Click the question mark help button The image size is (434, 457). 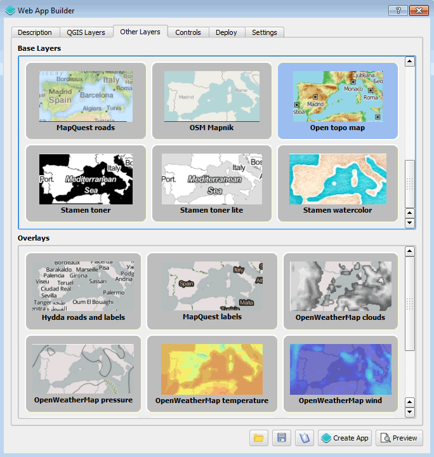(397, 10)
